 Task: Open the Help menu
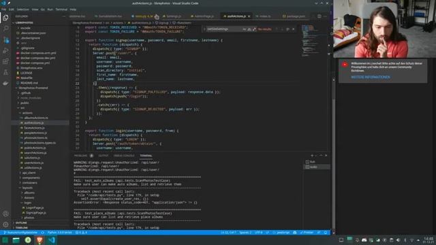[x=73, y=10]
